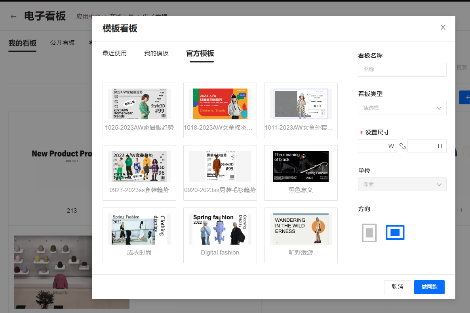Choose the 1011-2023AW女童外套 template
The image size is (470, 313).
point(301,110)
